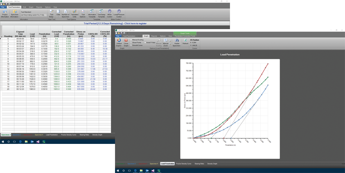Viewport: 345px width, 173px height.
Task: Toggle the Show Points checkbox
Action: point(131,43)
